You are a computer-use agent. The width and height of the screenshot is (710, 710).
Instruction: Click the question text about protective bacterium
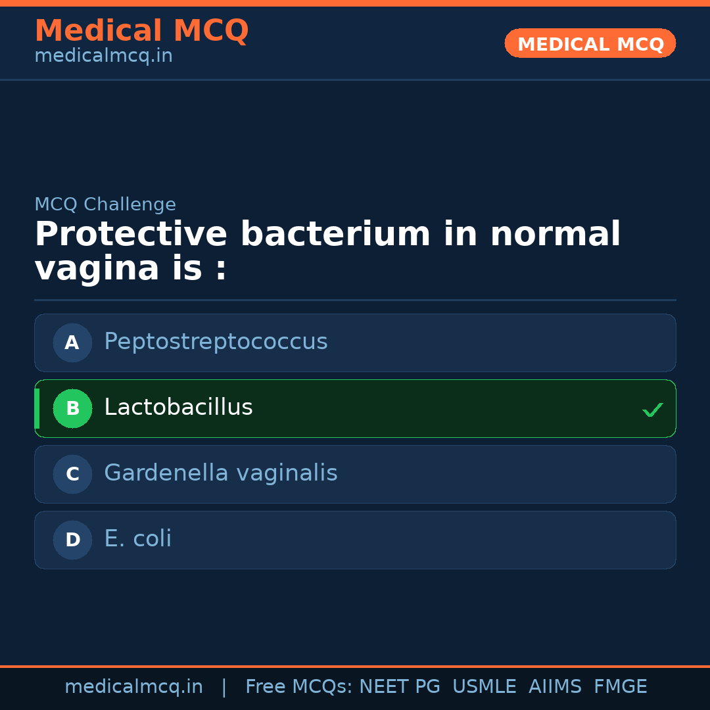click(x=327, y=251)
